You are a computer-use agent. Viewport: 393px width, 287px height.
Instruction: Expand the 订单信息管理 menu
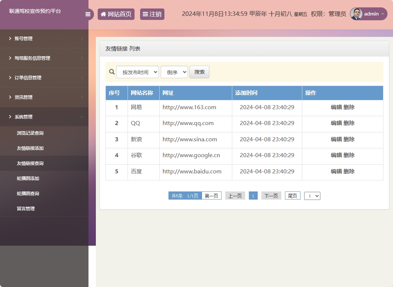(44, 78)
